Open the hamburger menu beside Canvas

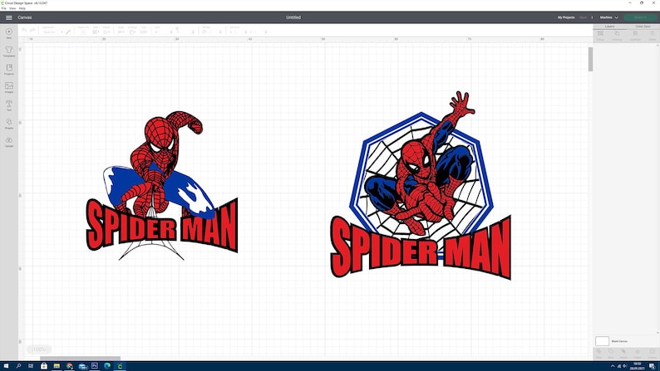tap(9, 17)
